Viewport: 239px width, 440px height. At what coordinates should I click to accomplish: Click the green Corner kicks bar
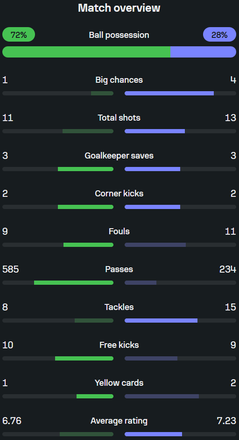coord(86,207)
